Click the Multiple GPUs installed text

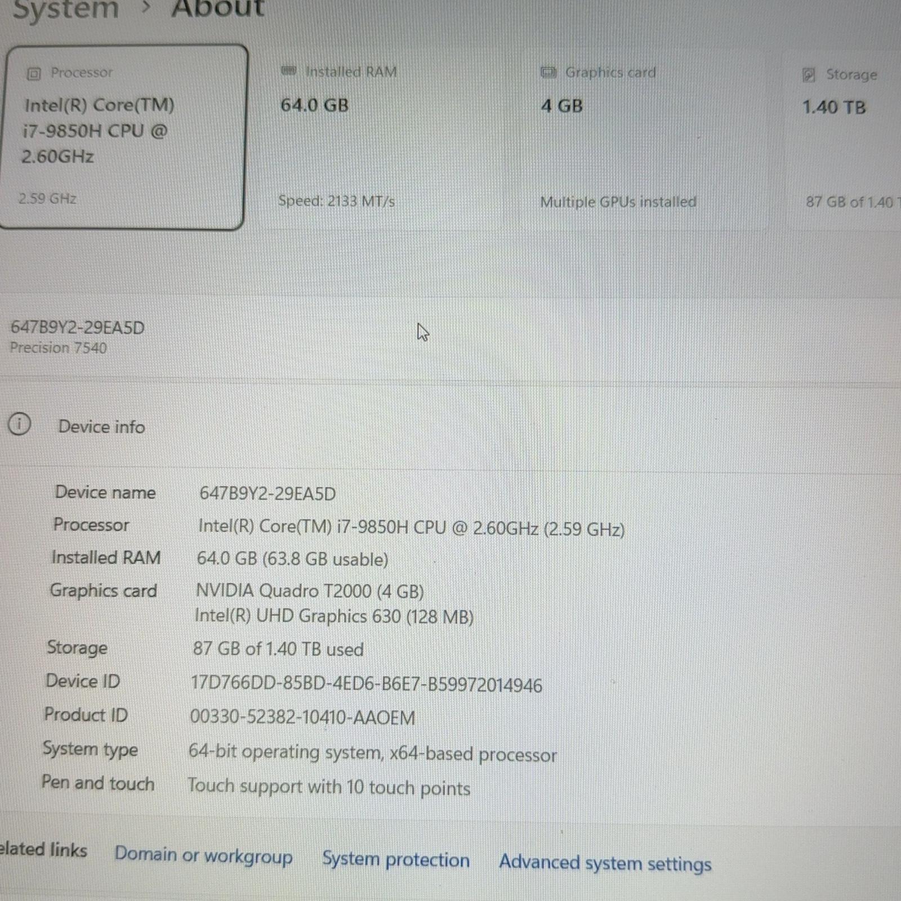(x=618, y=202)
